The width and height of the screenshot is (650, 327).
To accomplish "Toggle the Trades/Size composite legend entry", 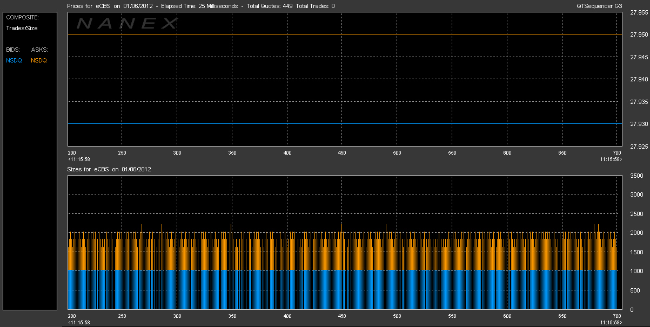I will point(22,28).
